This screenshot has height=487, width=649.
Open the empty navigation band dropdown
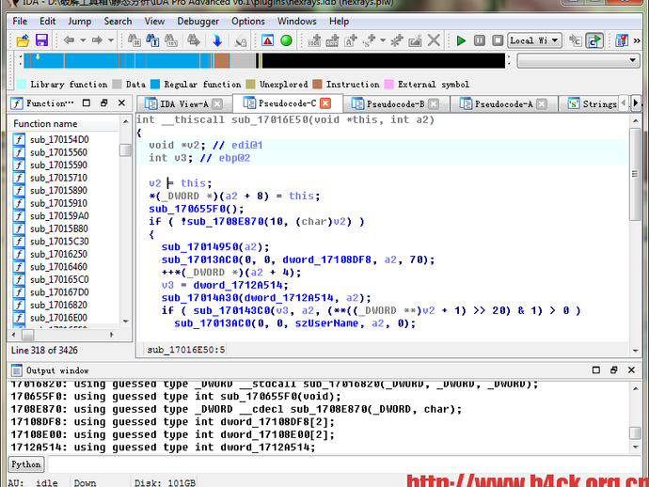(x=578, y=61)
